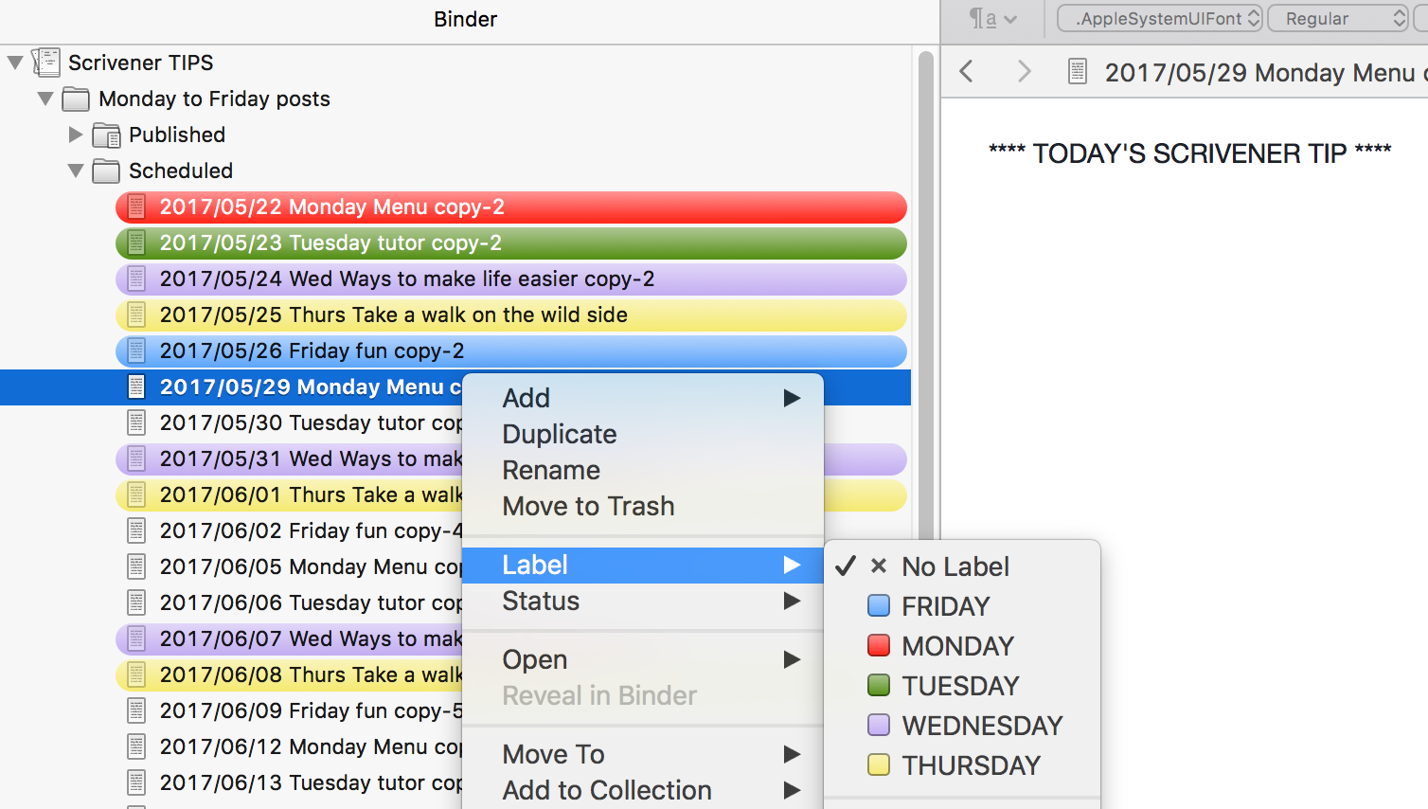Click the document icon of 2017/05/23 Tuesday tutor copy-2
This screenshot has width=1428, height=809.
point(136,243)
